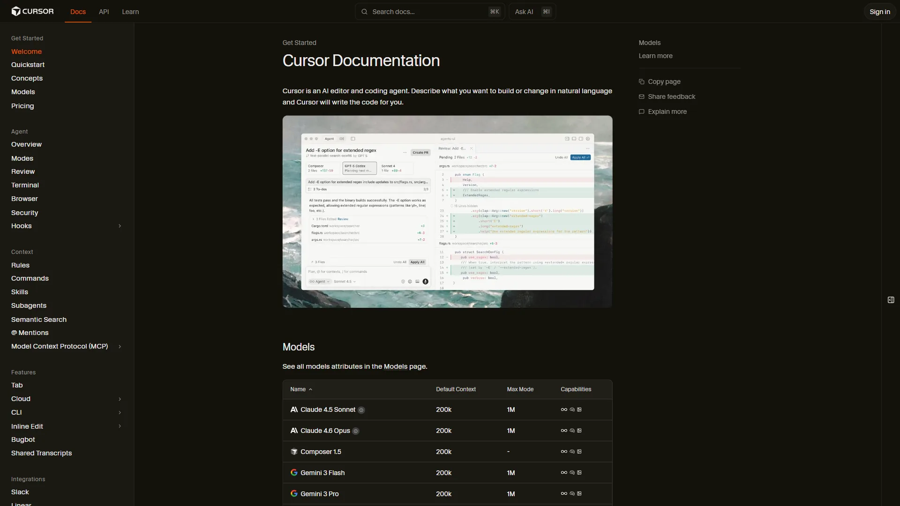Click the info icon next to Claude 4.6 Opus
Screen dimensions: 900x506
pos(356,431)
